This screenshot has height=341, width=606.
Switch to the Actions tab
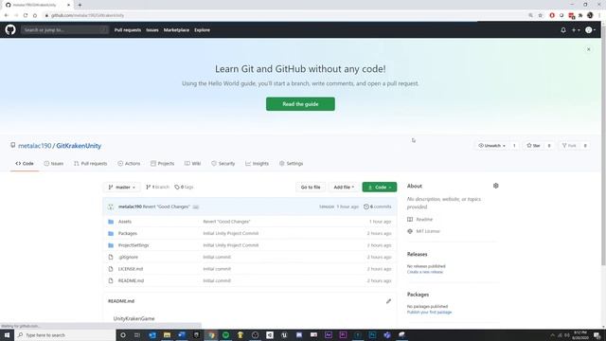tap(129, 164)
